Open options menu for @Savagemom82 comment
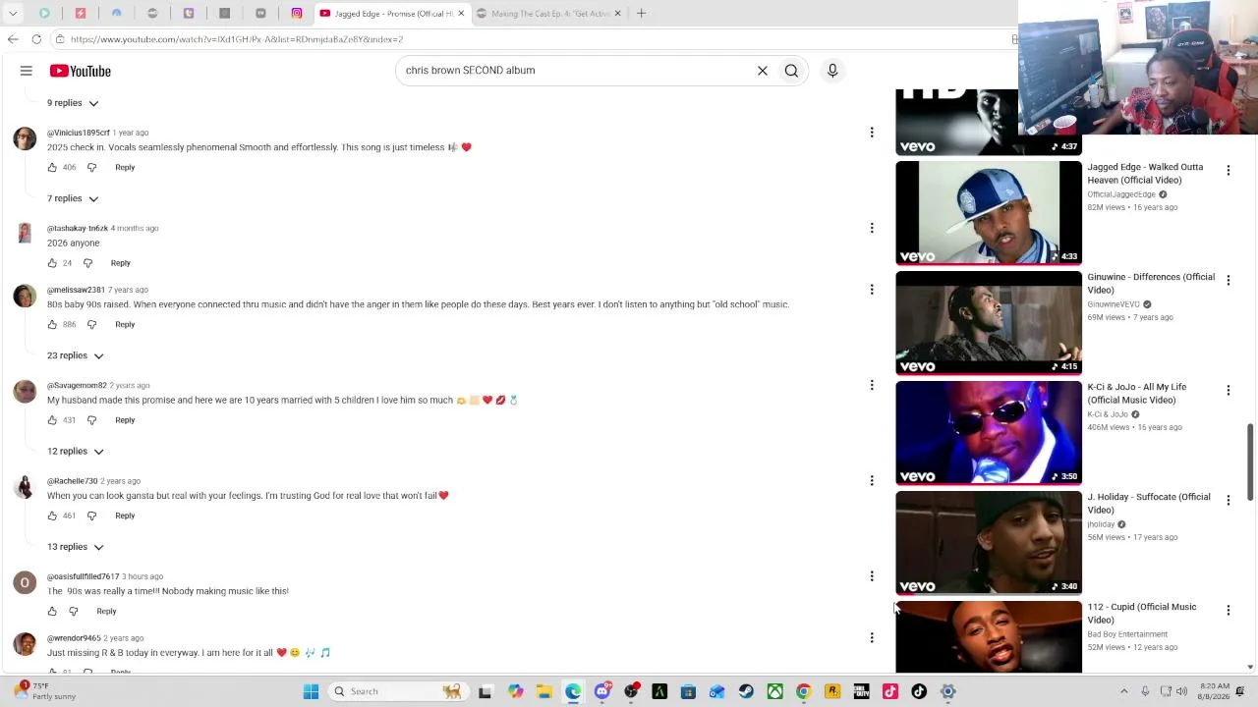Screen dimensions: 1258x707 (x=872, y=385)
